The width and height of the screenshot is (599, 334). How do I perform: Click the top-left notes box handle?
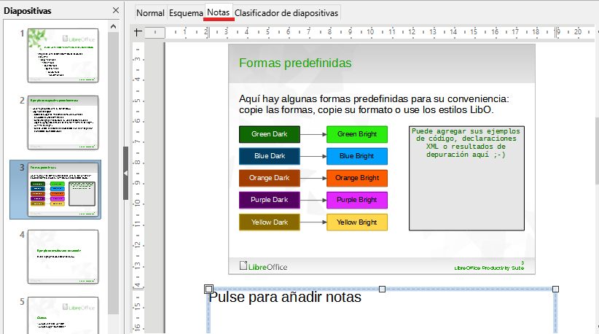(208, 289)
